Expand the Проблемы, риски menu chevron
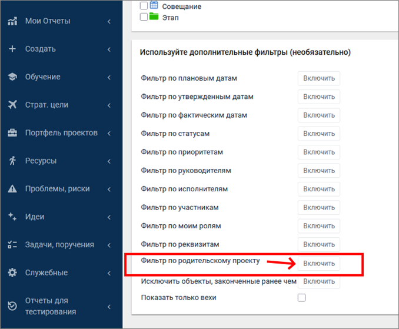This screenshot has height=329, width=399. click(x=109, y=190)
